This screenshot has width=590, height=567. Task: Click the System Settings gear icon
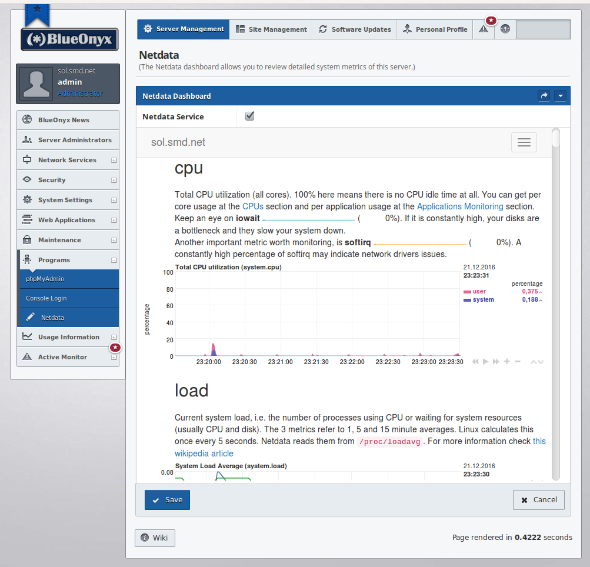point(27,199)
